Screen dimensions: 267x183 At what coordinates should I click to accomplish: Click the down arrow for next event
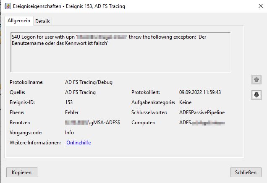(x=256, y=95)
